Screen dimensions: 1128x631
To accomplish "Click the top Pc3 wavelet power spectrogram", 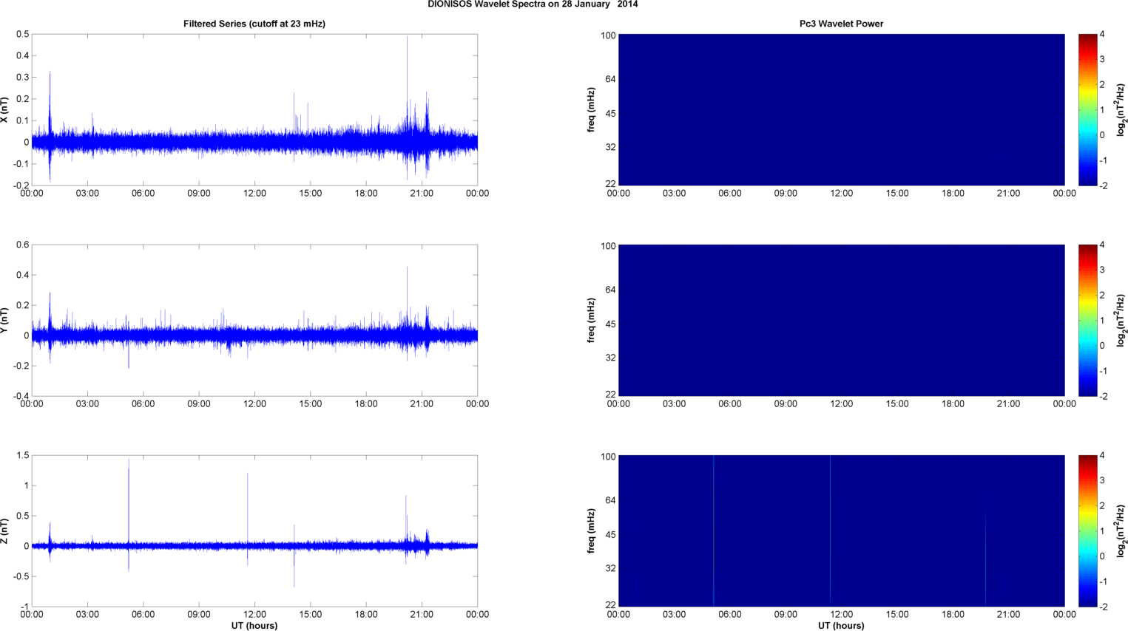I will point(841,110).
